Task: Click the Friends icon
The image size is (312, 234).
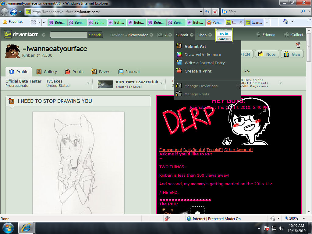Action: (x=258, y=35)
